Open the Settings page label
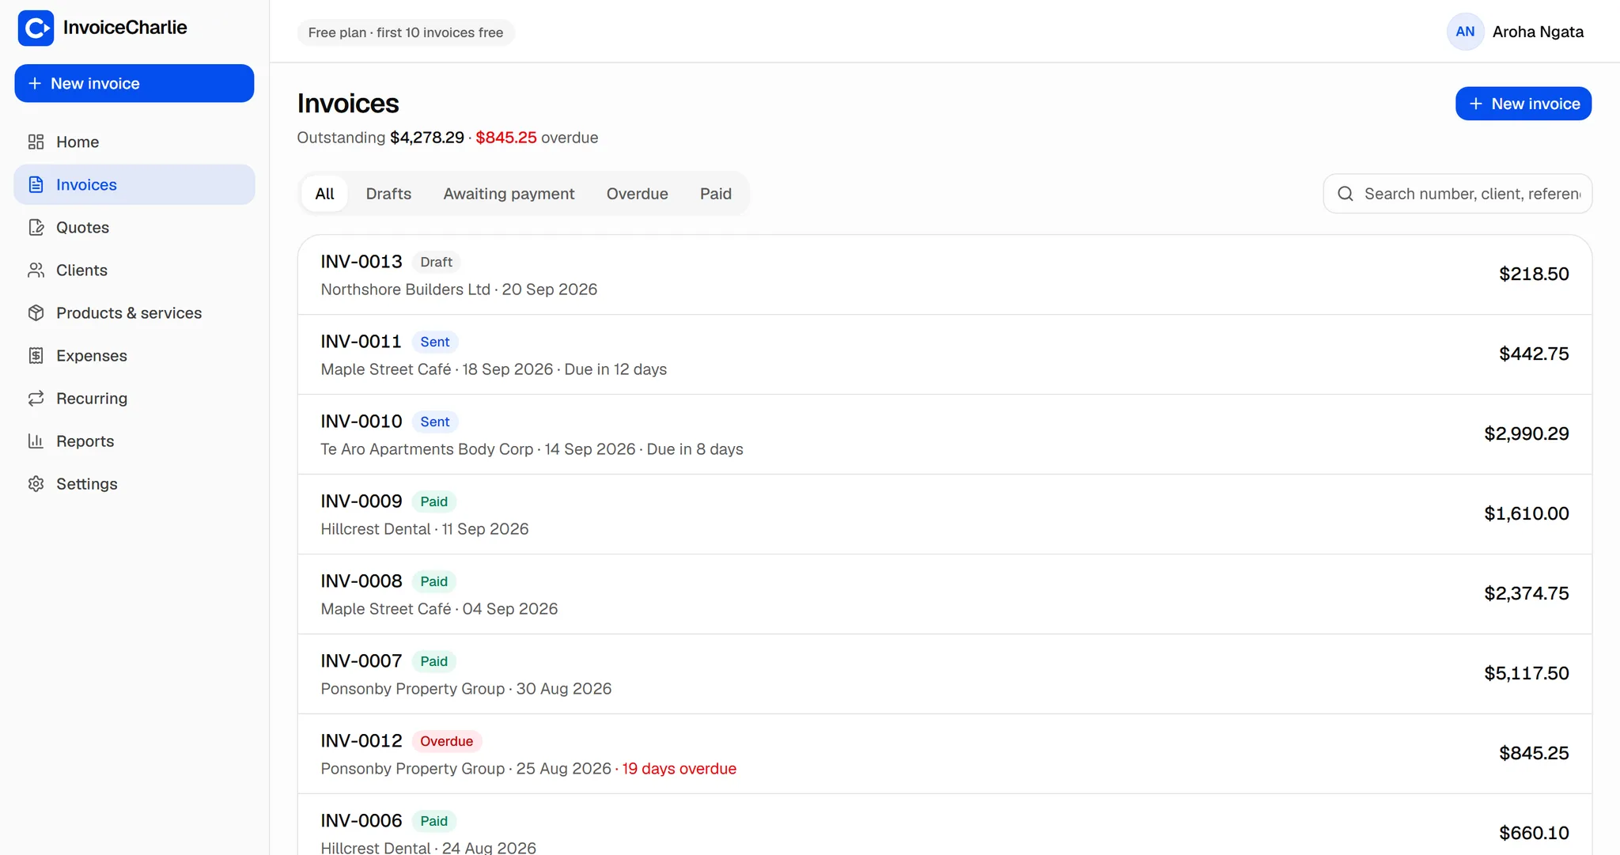 coord(87,483)
